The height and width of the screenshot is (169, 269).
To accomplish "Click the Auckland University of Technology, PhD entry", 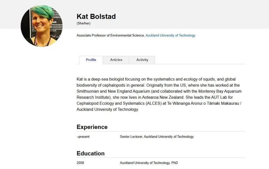I will pos(149,163).
